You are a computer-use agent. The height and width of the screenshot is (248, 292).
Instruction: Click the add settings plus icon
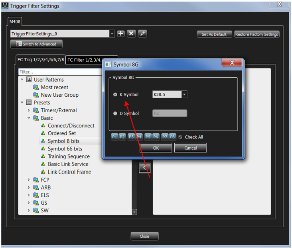[x=121, y=34]
